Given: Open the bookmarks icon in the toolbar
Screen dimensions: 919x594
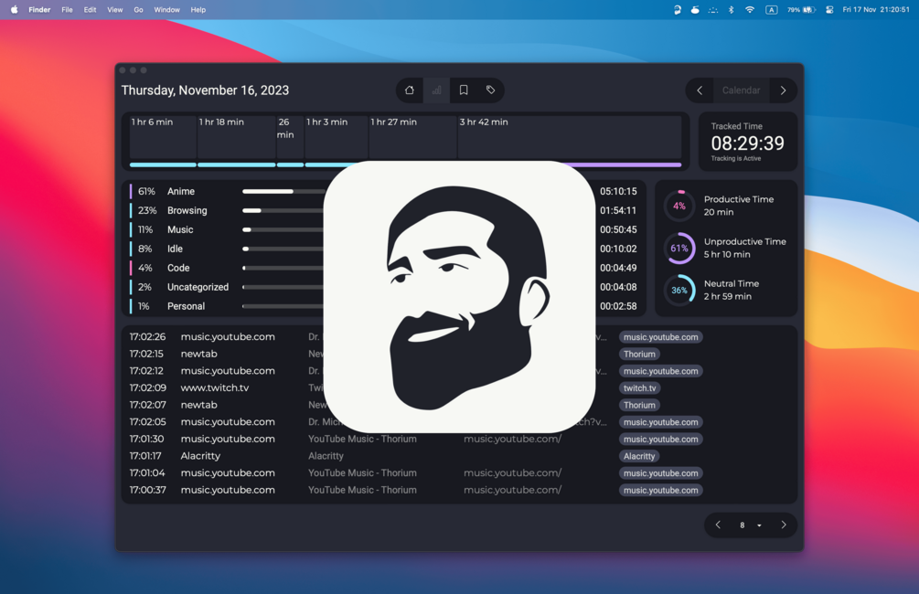Looking at the screenshot, I should (464, 90).
